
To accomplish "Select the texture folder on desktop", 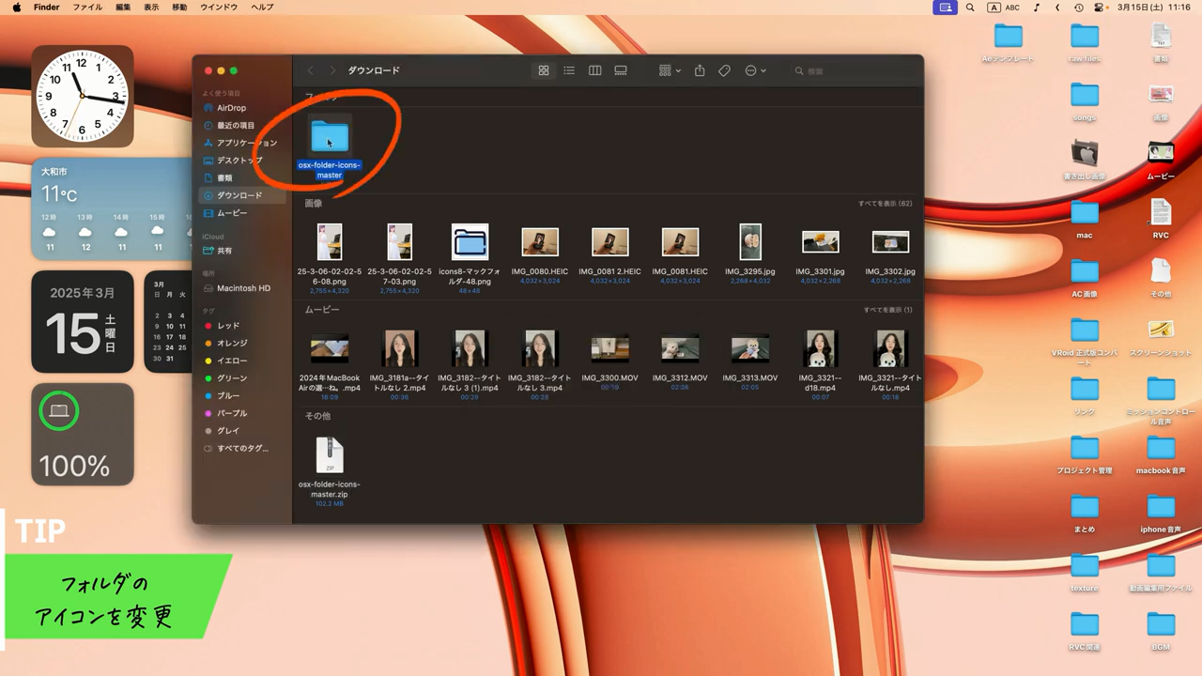I will click(1085, 565).
